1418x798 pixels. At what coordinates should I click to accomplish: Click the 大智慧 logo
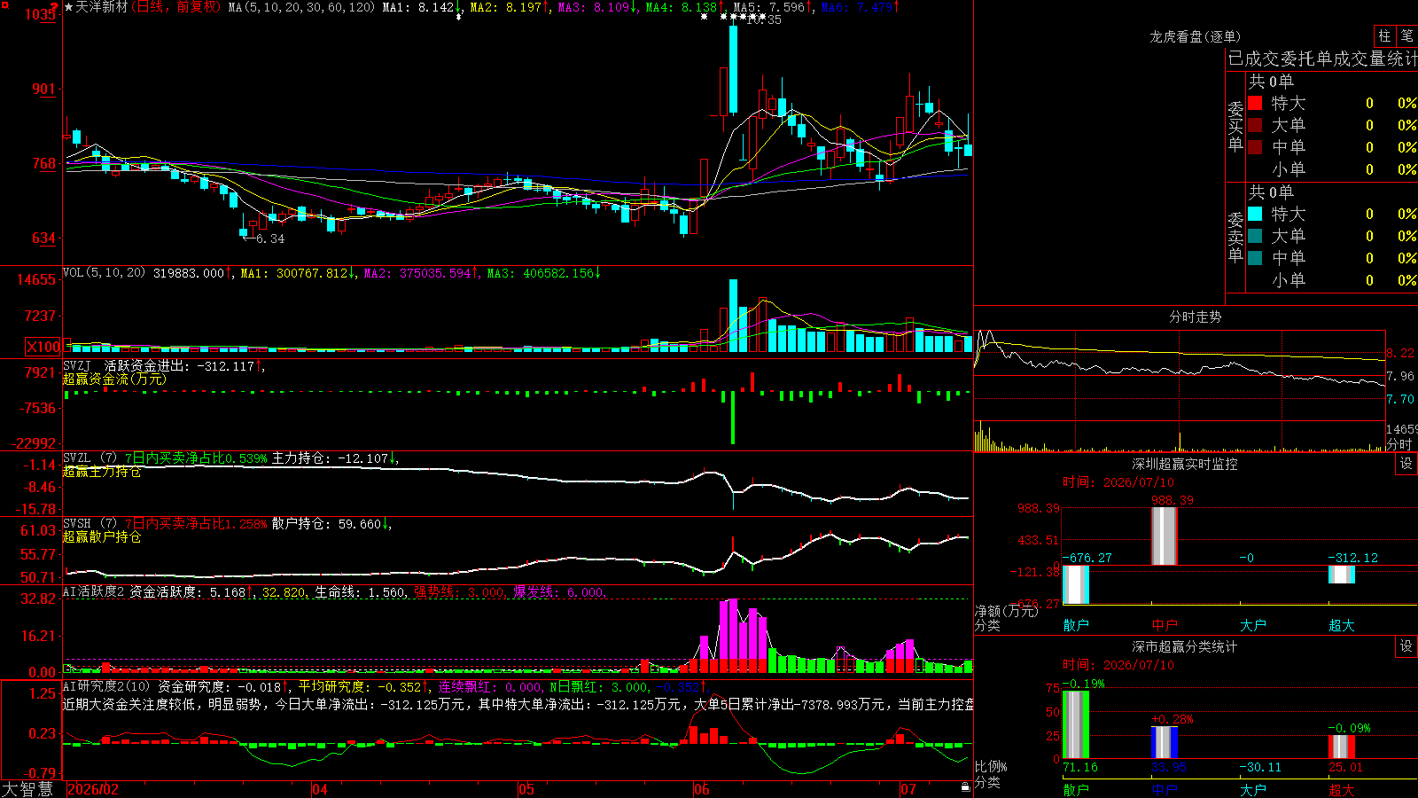27,788
